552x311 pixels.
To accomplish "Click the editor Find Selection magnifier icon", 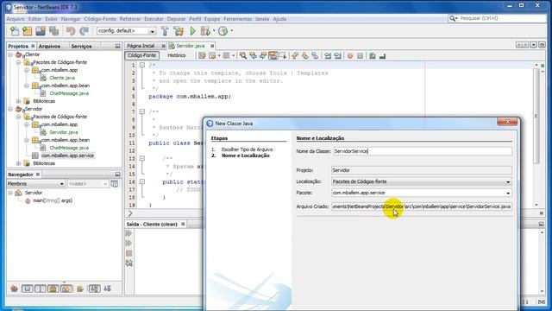I will tap(243, 55).
